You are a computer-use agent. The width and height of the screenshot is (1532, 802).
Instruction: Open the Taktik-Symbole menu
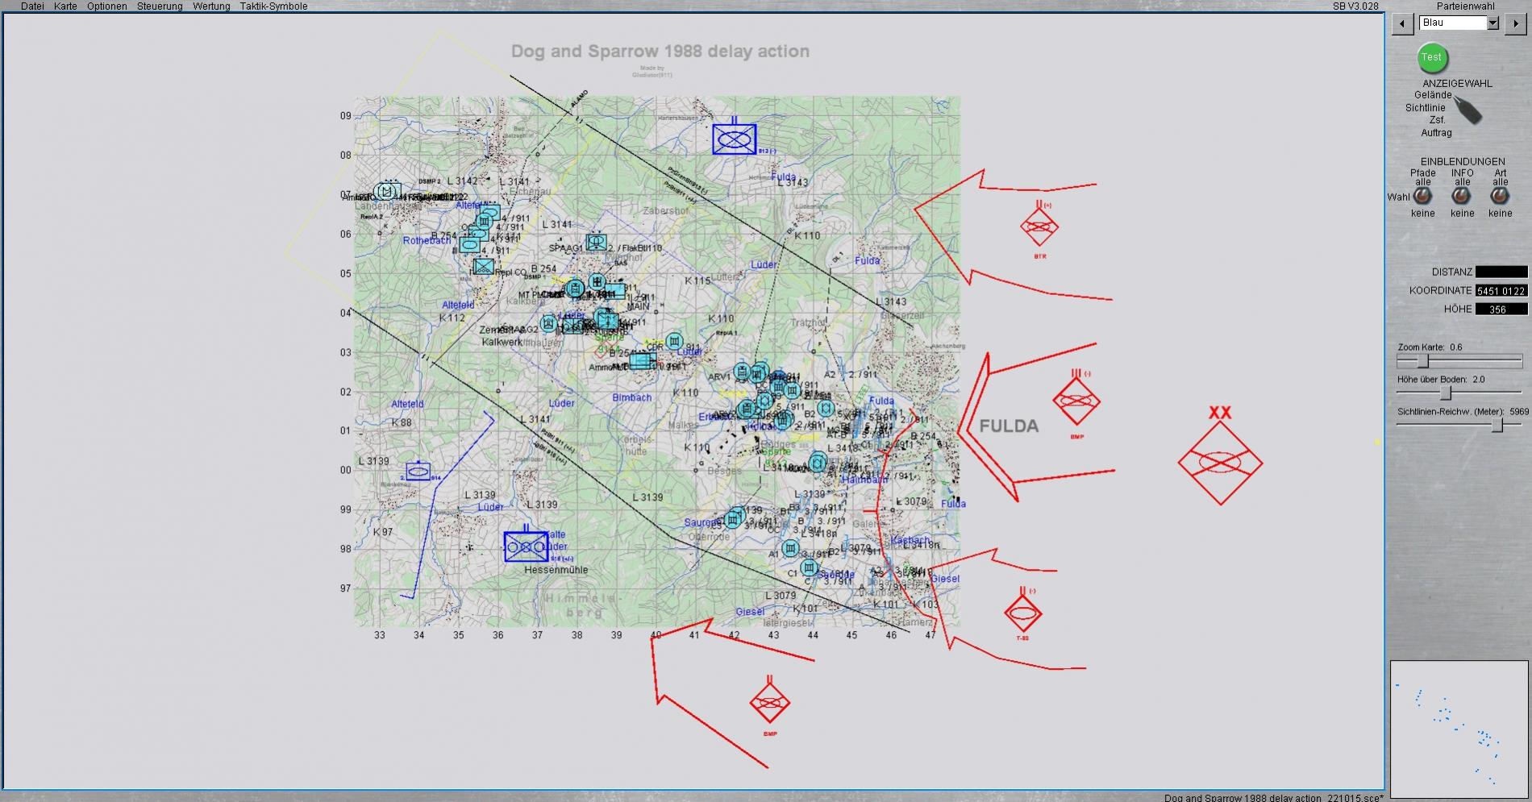(273, 6)
